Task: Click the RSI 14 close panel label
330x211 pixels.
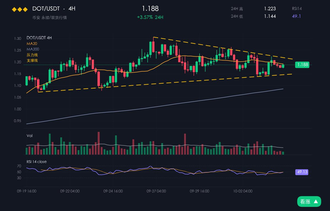Action: (x=37, y=162)
